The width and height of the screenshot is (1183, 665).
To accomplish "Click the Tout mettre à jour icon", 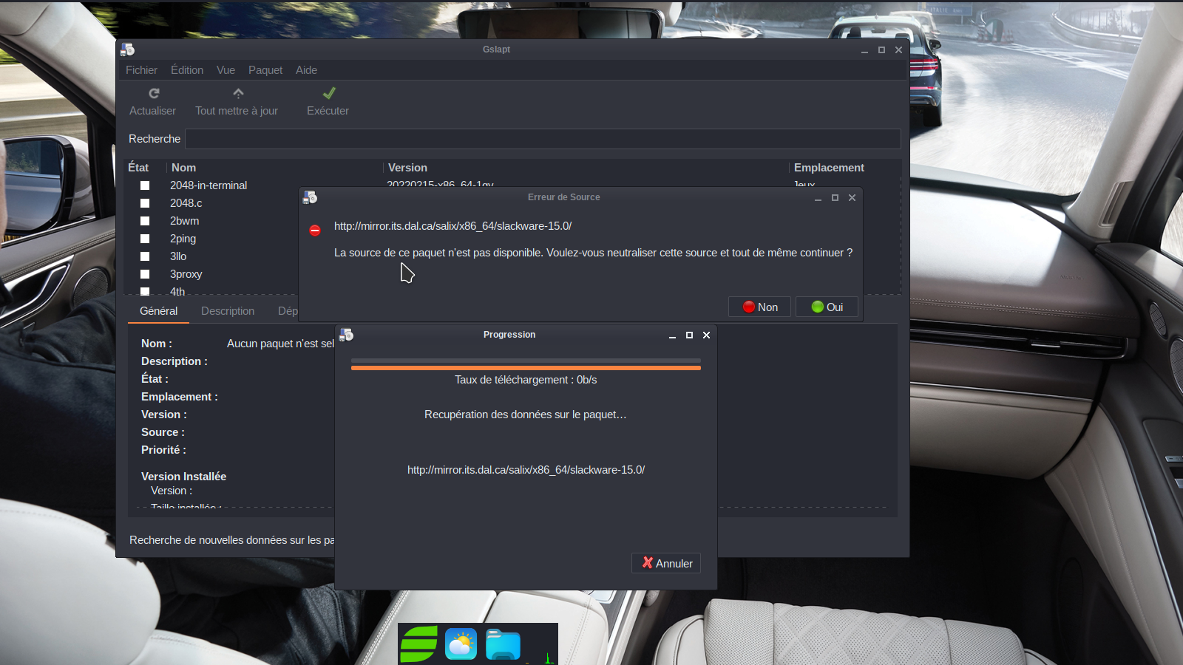I will tap(238, 94).
